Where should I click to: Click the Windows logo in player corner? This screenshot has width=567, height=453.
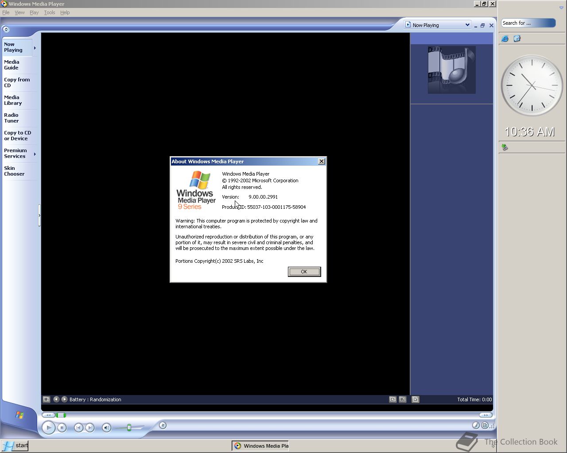pyautogui.click(x=19, y=415)
